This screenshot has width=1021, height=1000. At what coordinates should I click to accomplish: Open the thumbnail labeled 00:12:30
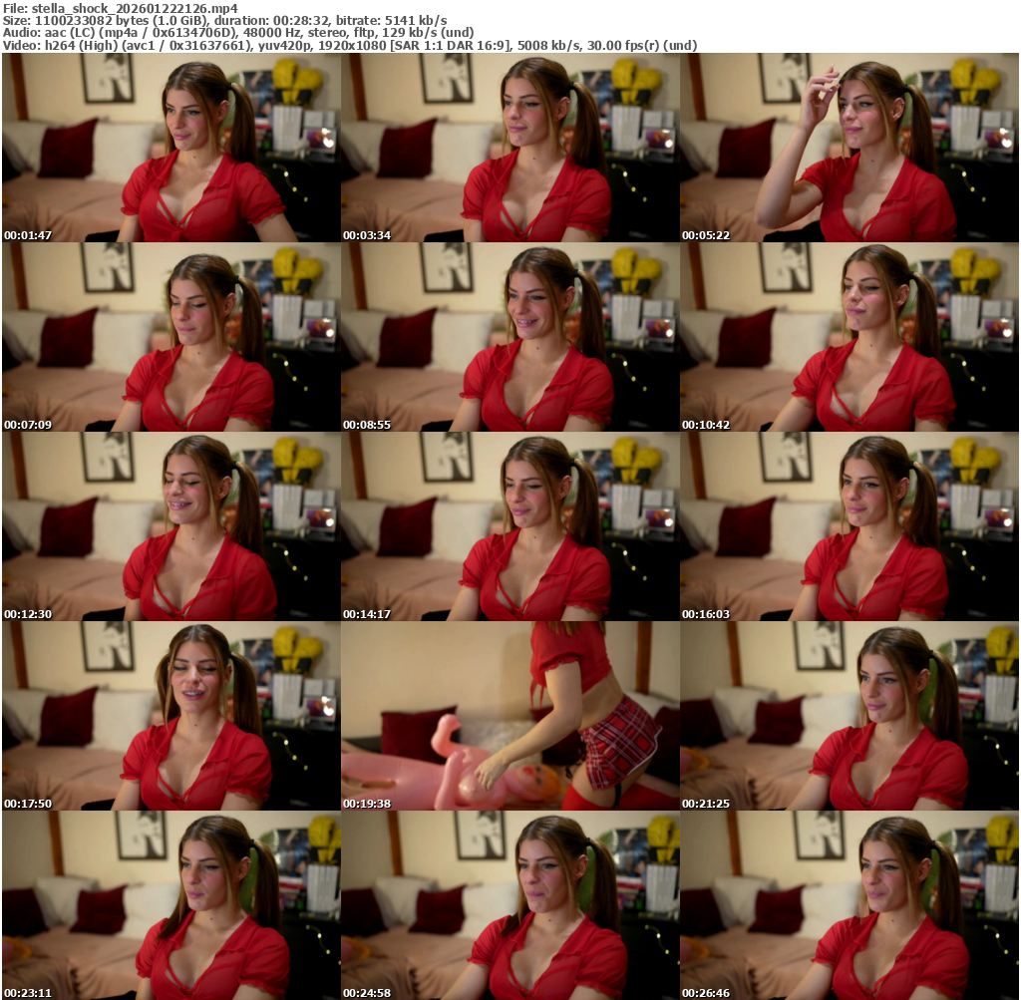coord(170,526)
